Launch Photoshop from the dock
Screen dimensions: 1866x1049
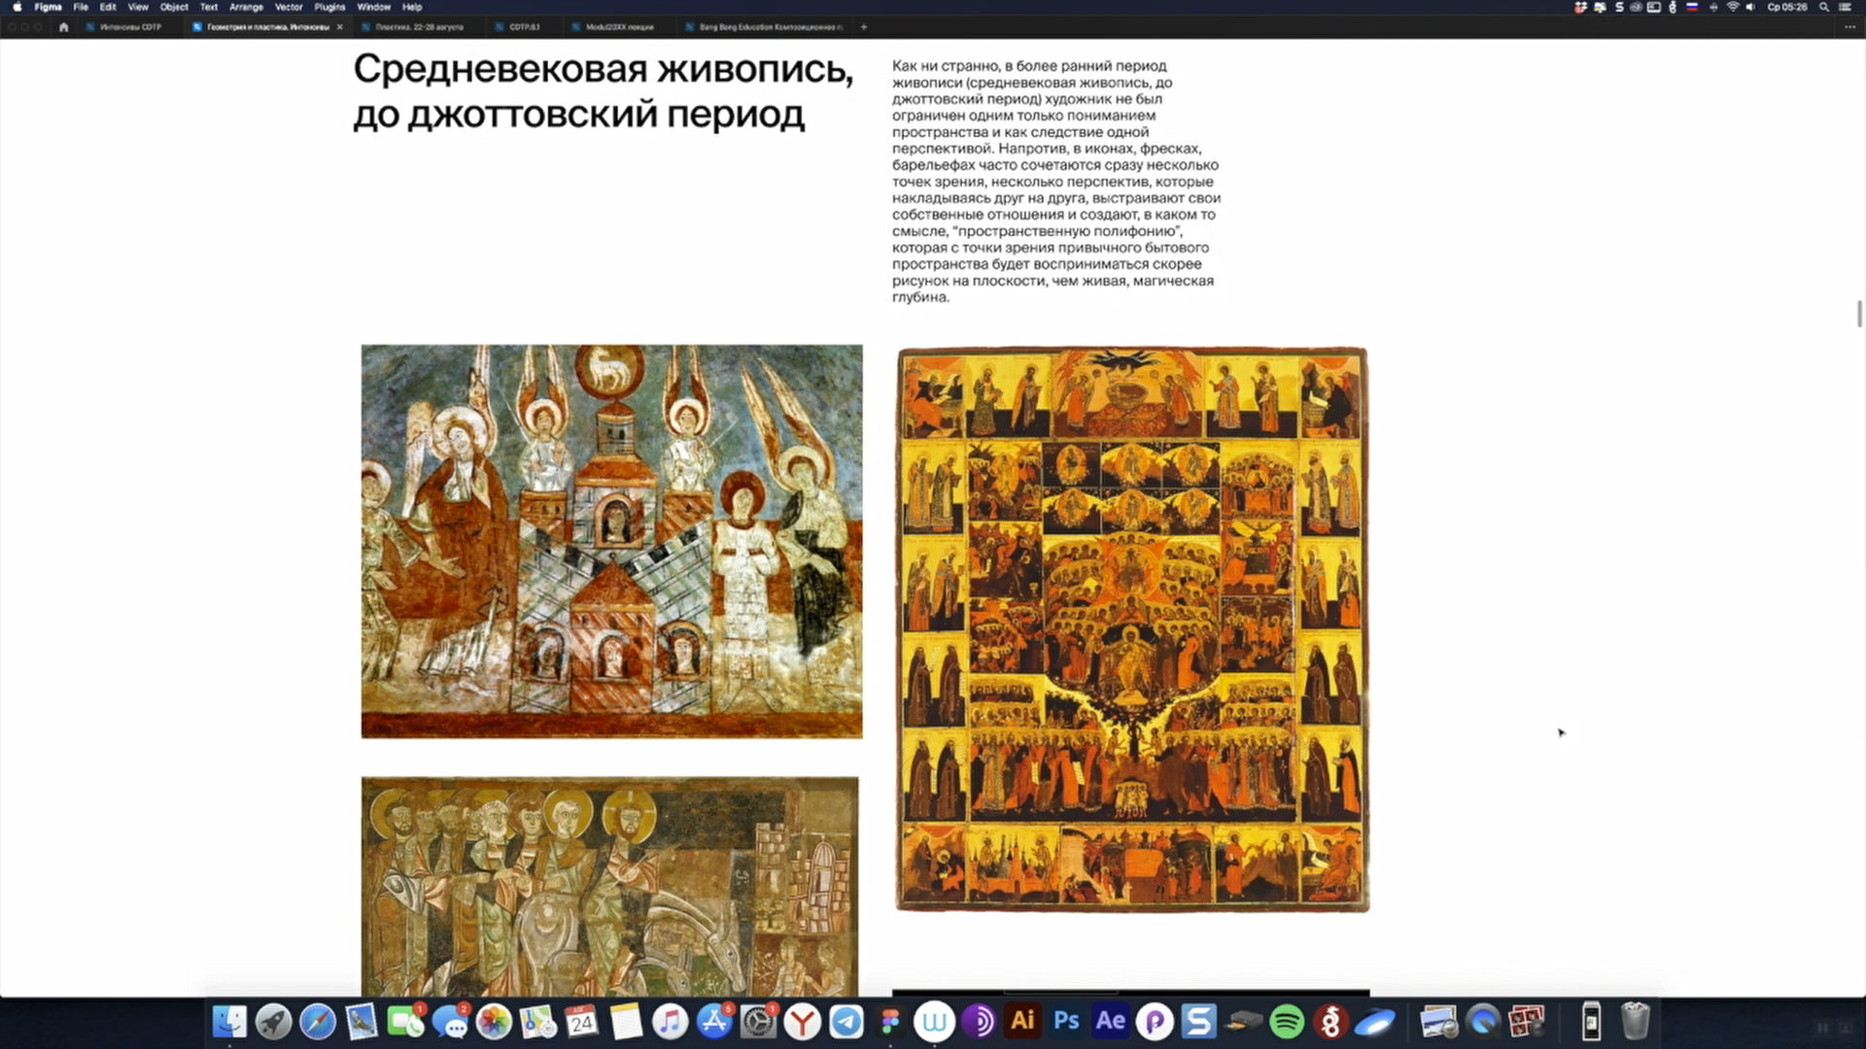1066,1022
